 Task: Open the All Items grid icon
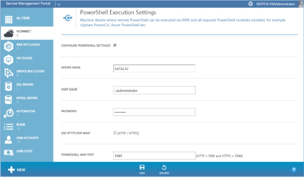coord(9,19)
